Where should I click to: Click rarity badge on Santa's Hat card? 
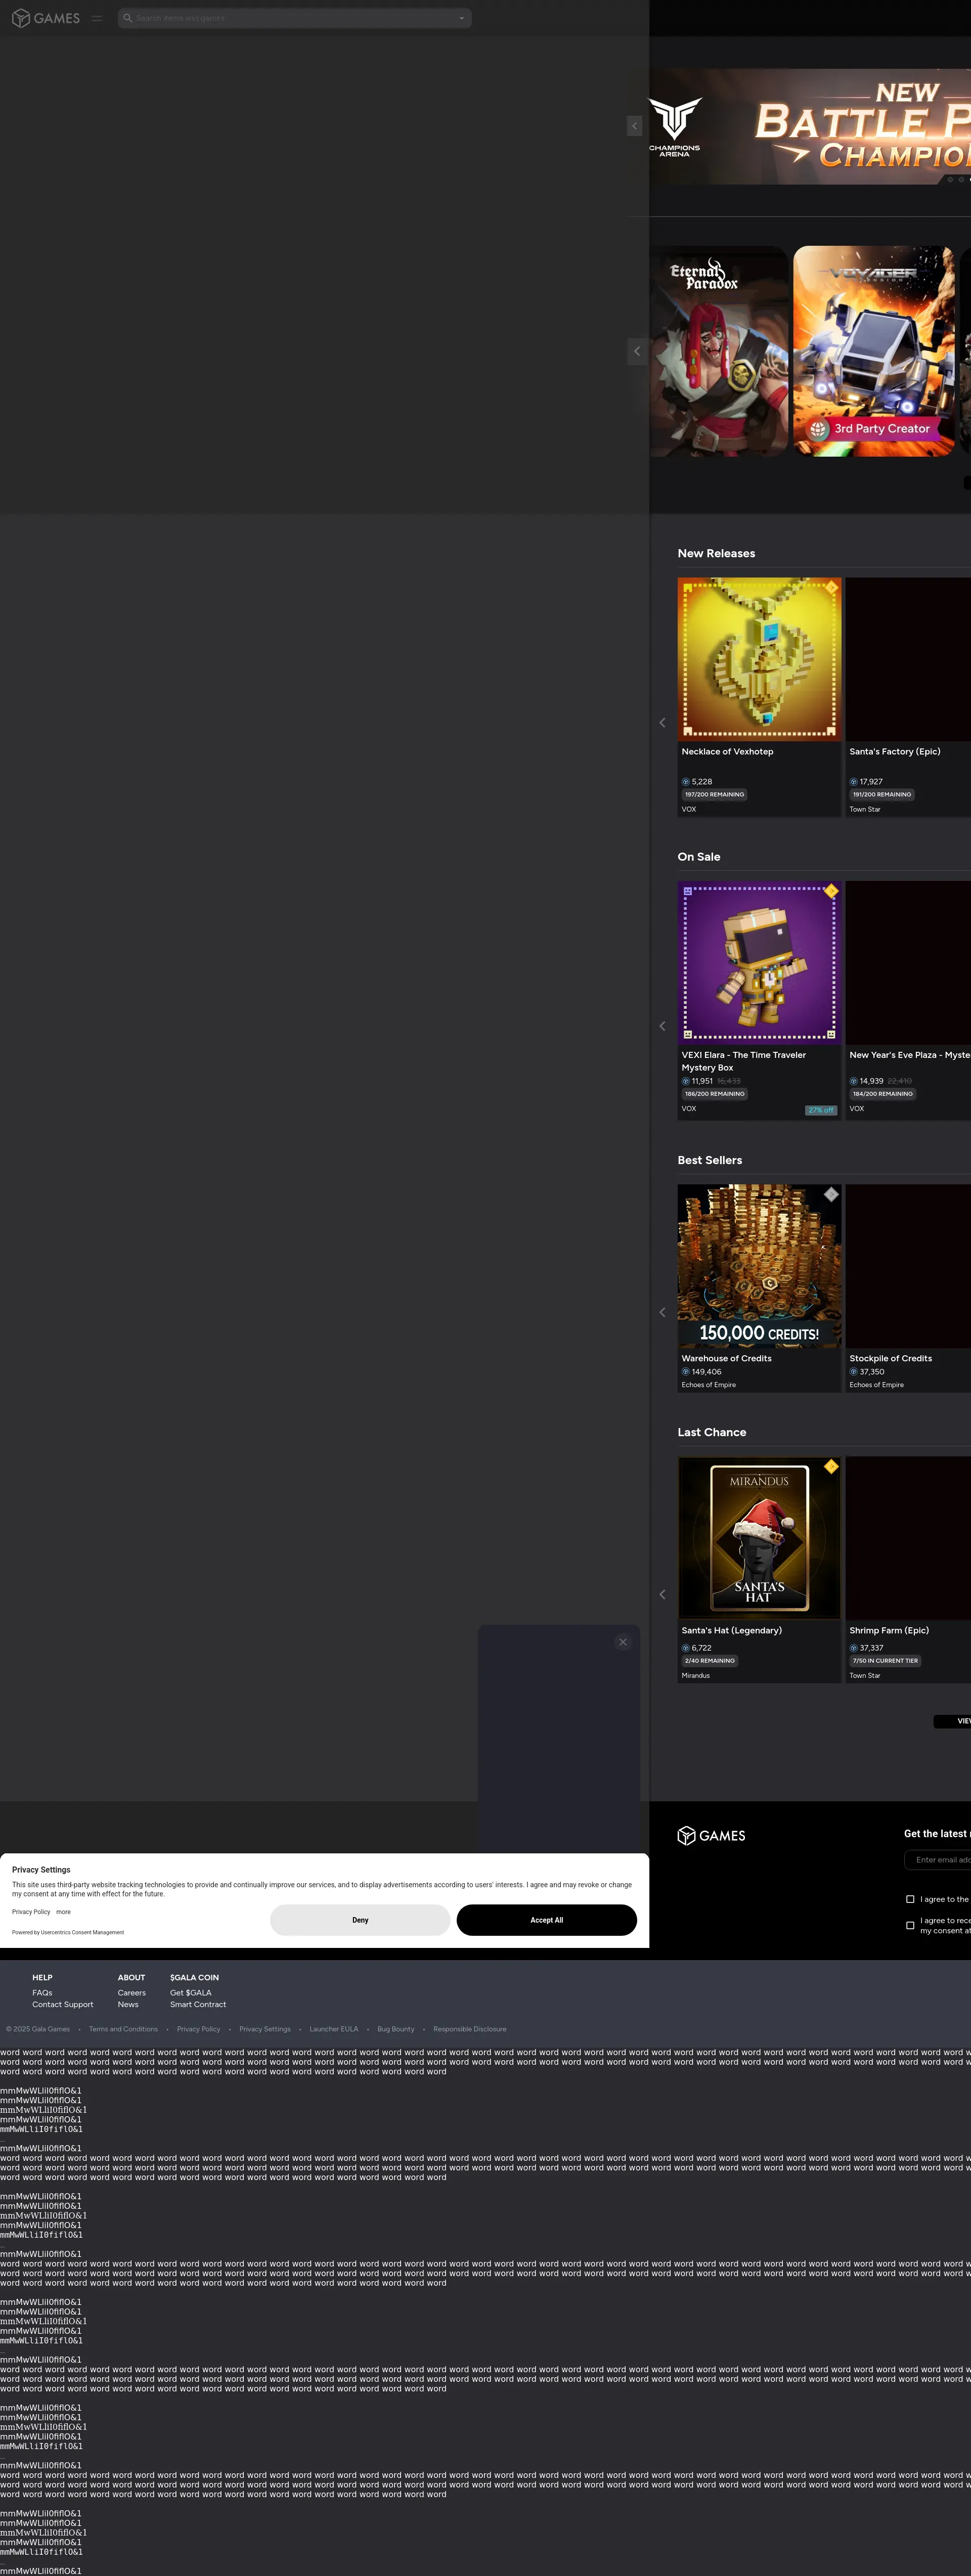pyautogui.click(x=831, y=1466)
